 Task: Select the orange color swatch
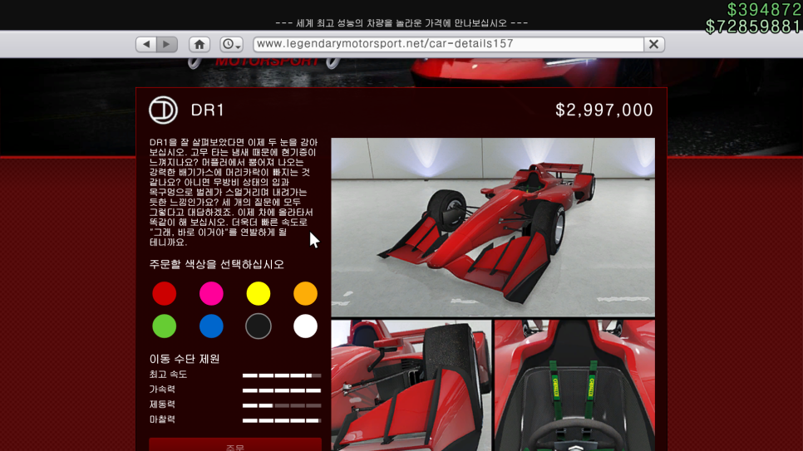[305, 294]
